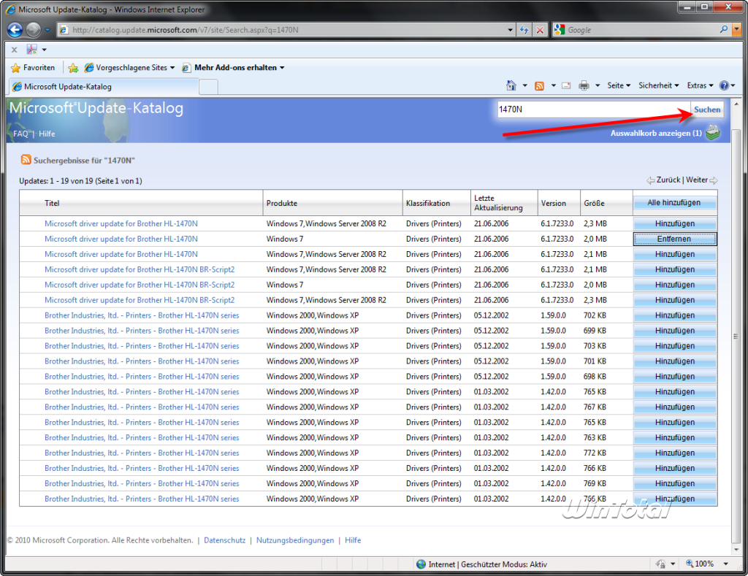Click the blue Help question mark icon

724,85
